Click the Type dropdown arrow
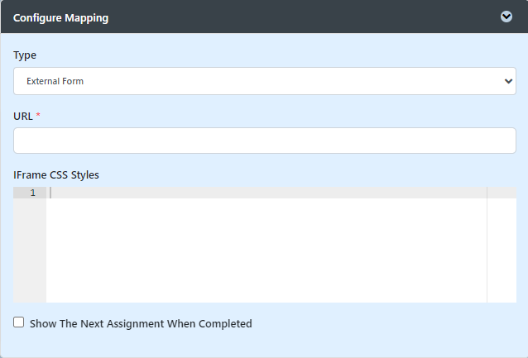Screen dimensions: 528x358 click(x=508, y=81)
